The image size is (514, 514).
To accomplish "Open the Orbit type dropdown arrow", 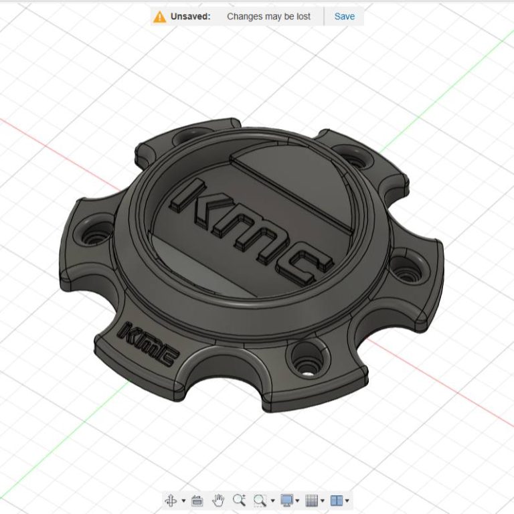I will (183, 501).
